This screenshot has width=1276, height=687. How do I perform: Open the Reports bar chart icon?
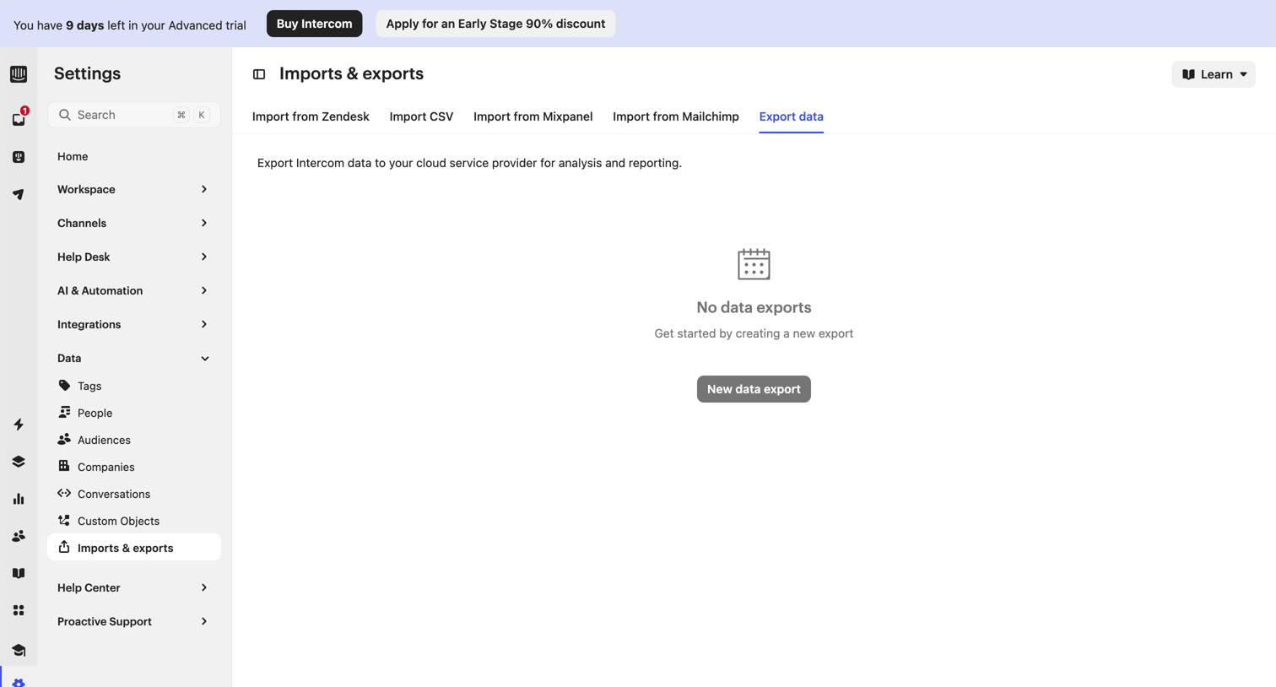[x=19, y=499]
